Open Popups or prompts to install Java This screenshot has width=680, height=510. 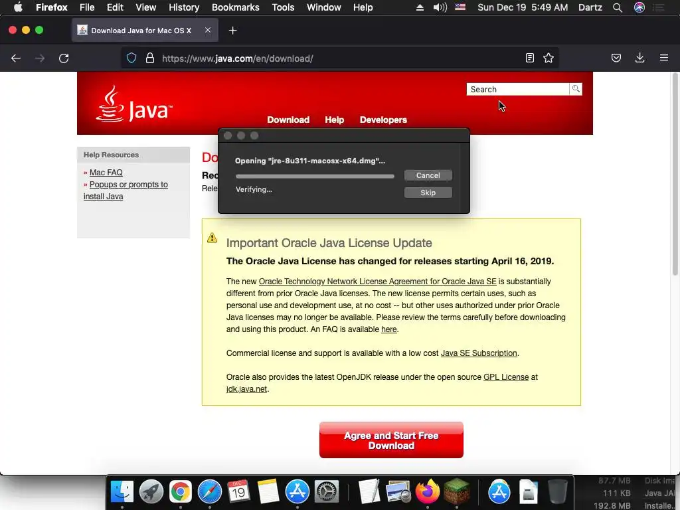tap(126, 191)
